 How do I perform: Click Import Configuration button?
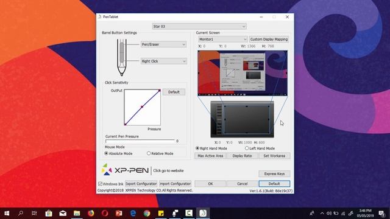tap(175, 184)
